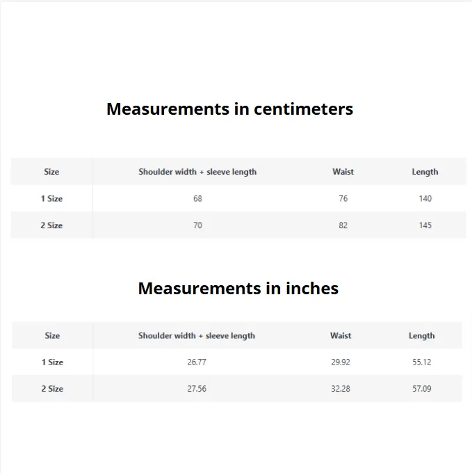Select the '1 Size' row label in inches

[52, 362]
